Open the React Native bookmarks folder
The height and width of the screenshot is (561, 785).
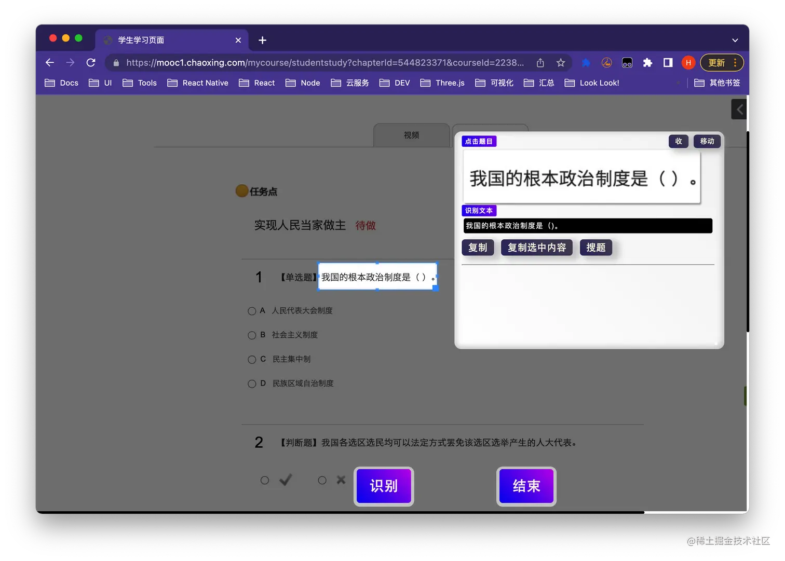pos(198,83)
